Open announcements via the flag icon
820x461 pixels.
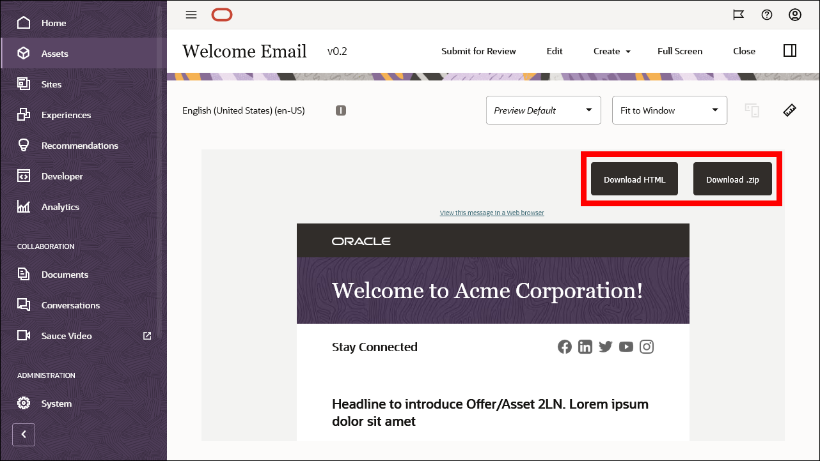(x=739, y=14)
